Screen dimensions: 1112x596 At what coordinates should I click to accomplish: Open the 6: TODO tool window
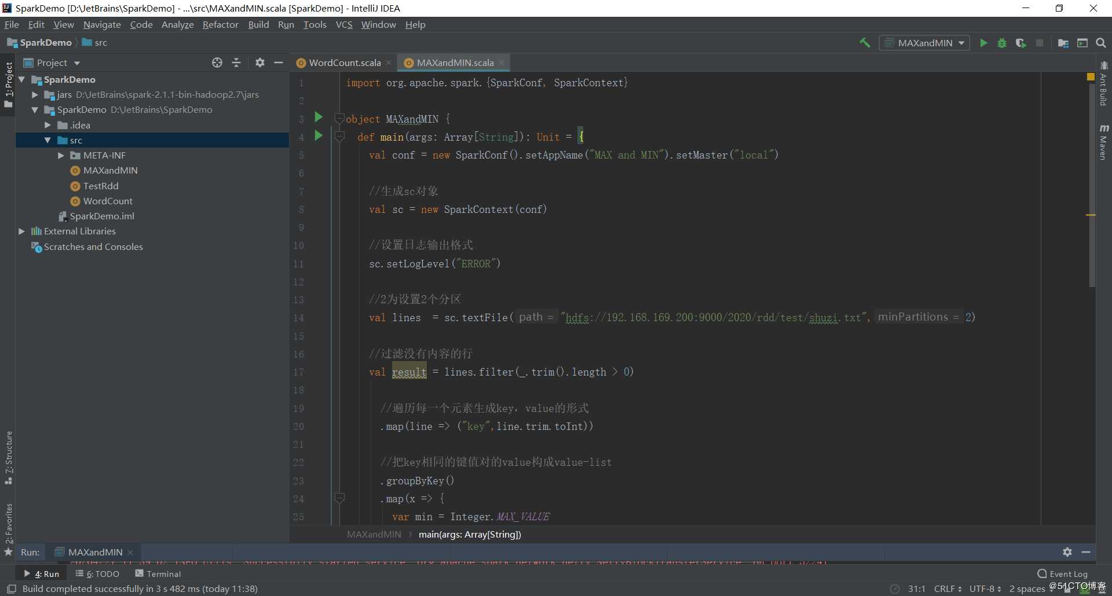pos(97,573)
